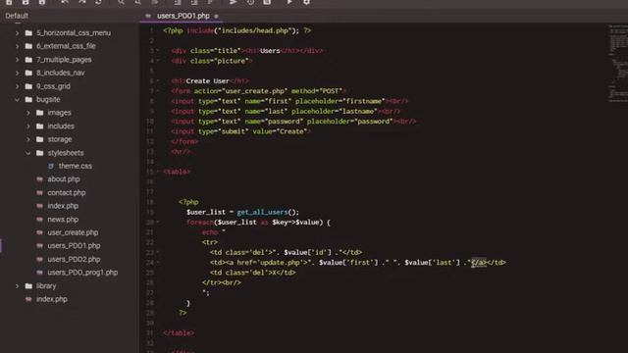Open users_PDO2.php in the file tree

point(74,259)
